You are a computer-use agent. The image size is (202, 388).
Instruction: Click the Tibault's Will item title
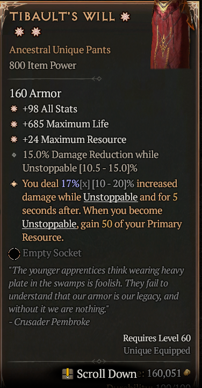coord(62,17)
